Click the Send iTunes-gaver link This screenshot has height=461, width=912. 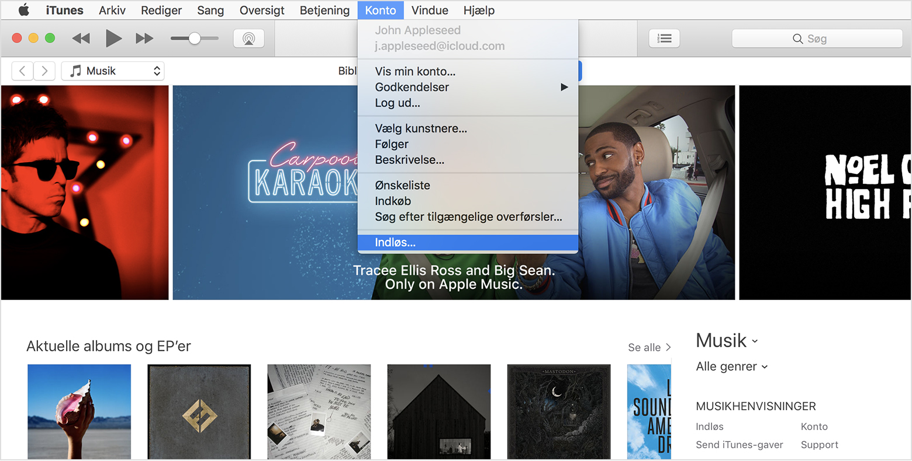[x=740, y=445]
